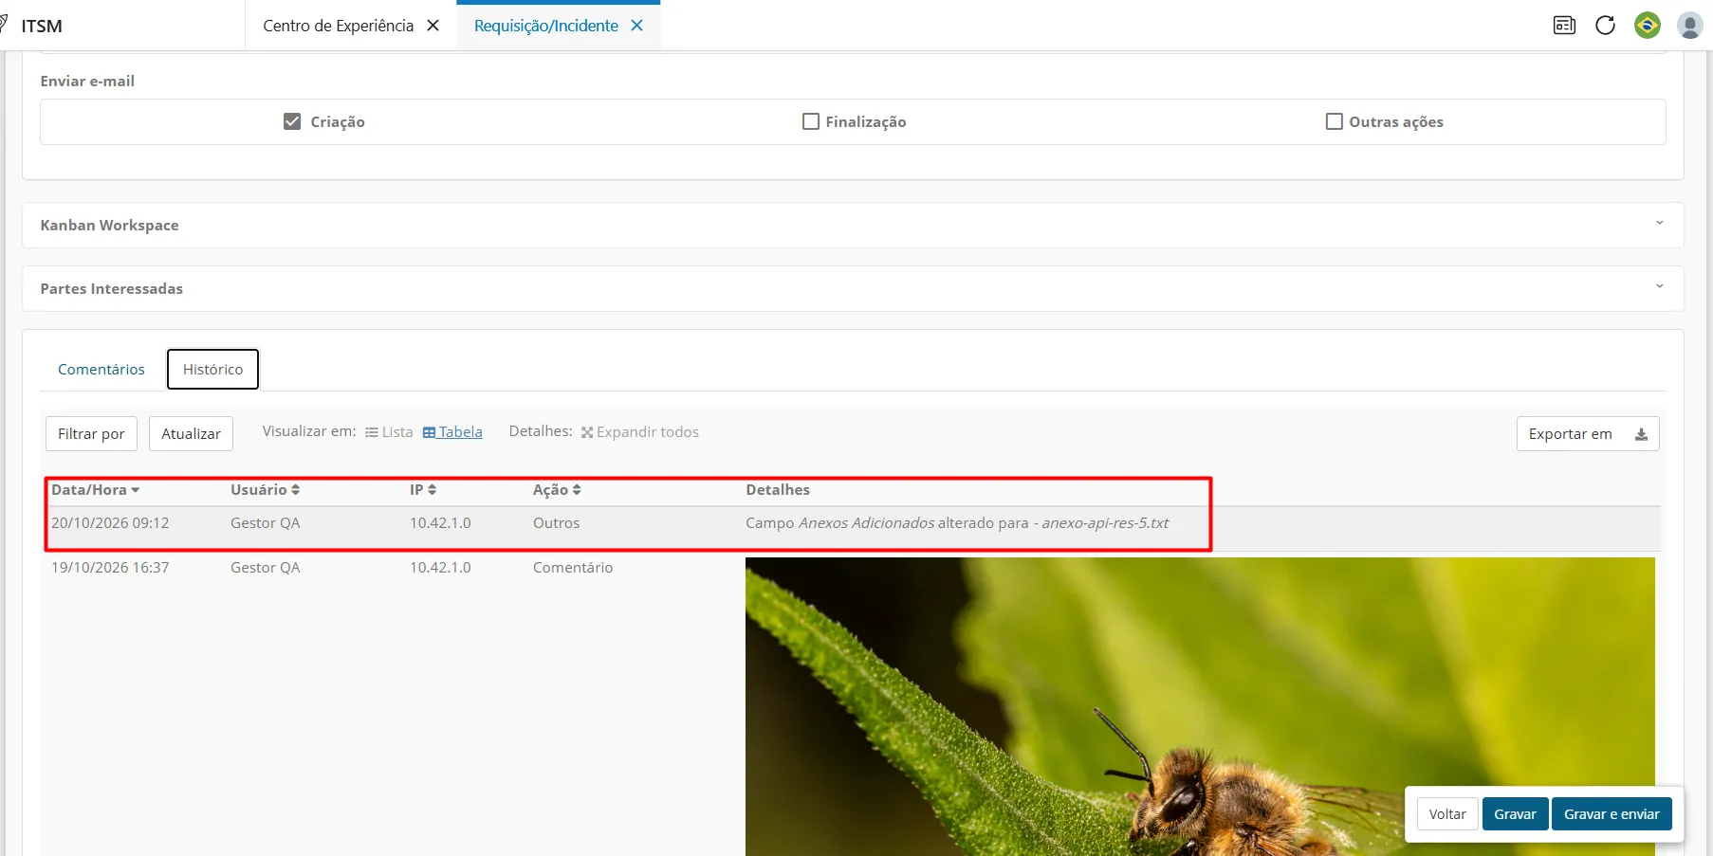Enable the Outras ações checkbox
This screenshot has width=1713, height=856.
(x=1335, y=121)
